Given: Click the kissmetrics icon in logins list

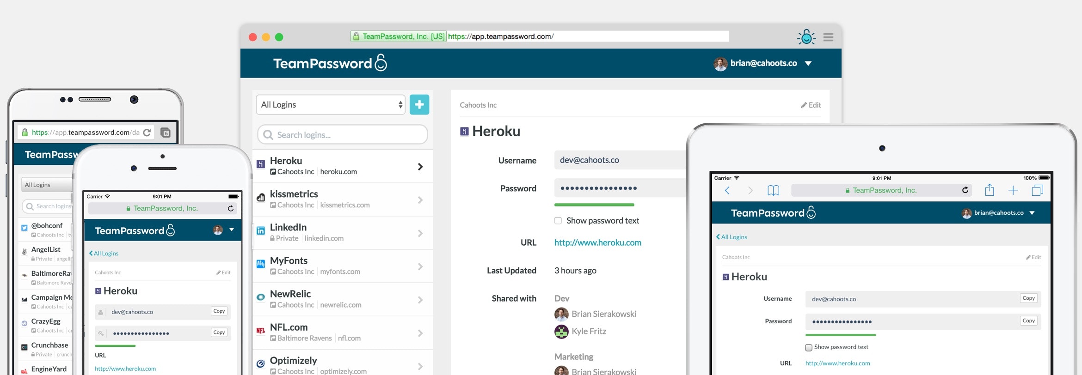Looking at the screenshot, I should tap(261, 197).
